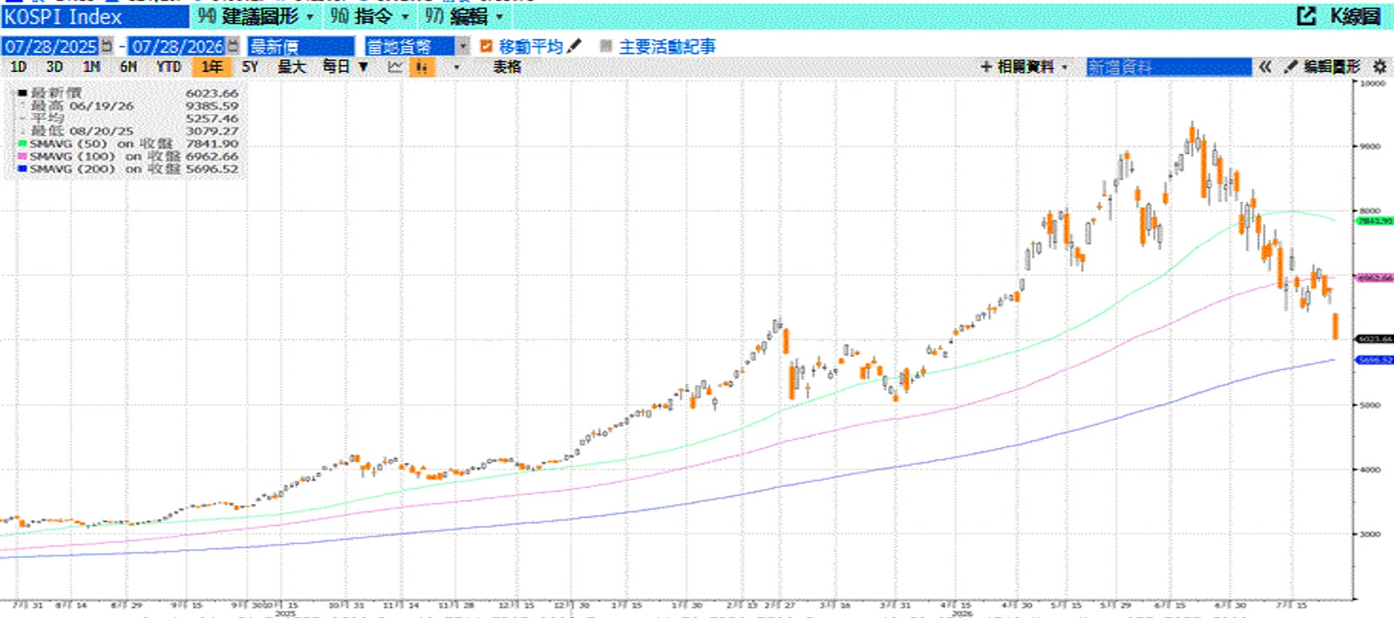The height and width of the screenshot is (618, 1394).
Task: Click the pink 6962.66 axis price tag
Action: click(x=1374, y=278)
